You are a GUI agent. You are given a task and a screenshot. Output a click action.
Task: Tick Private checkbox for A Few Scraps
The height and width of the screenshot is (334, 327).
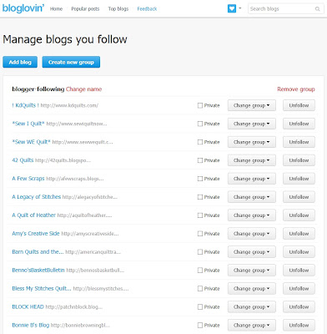click(200, 179)
